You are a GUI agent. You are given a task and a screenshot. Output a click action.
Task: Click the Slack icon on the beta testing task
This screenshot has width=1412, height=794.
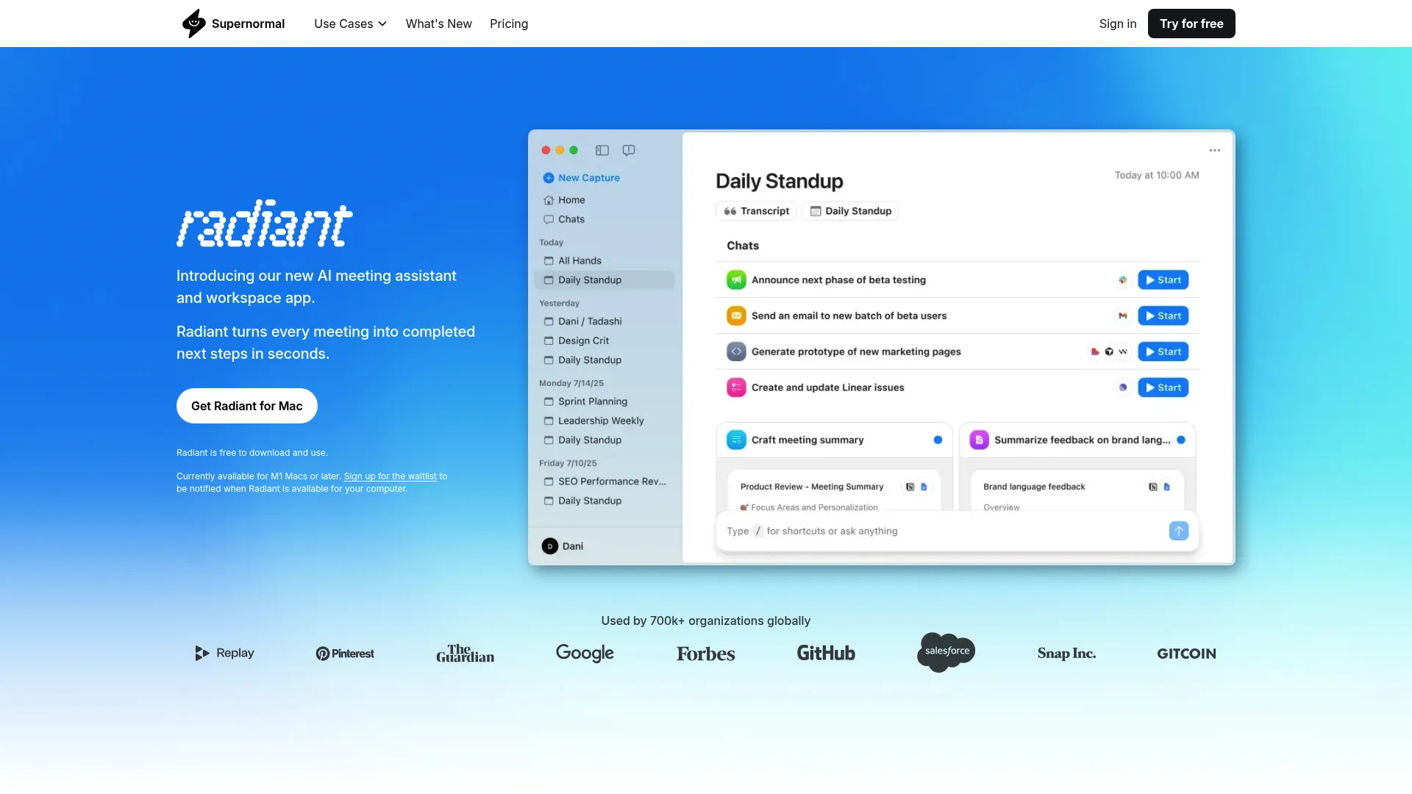click(x=1123, y=279)
